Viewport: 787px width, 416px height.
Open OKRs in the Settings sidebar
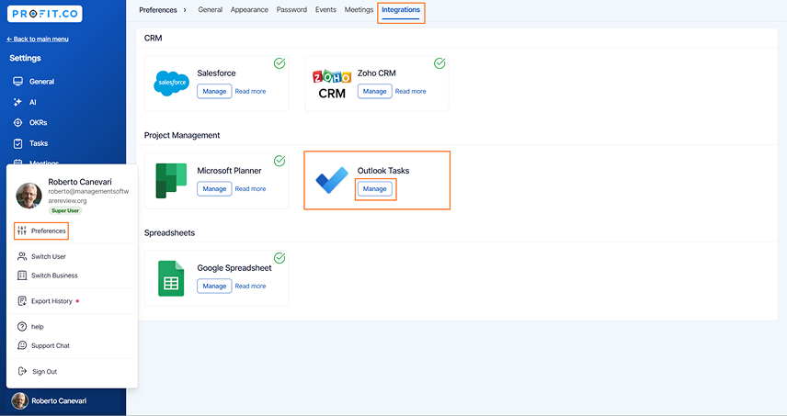(38, 123)
